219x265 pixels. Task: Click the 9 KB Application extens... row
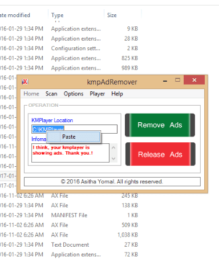tap(69, 29)
